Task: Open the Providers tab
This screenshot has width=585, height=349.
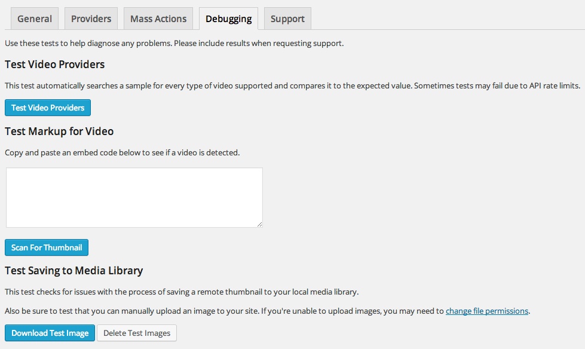Action: pyautogui.click(x=91, y=19)
